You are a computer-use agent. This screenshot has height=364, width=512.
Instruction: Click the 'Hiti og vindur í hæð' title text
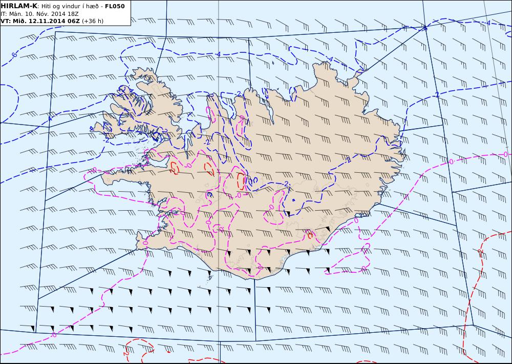[70, 7]
